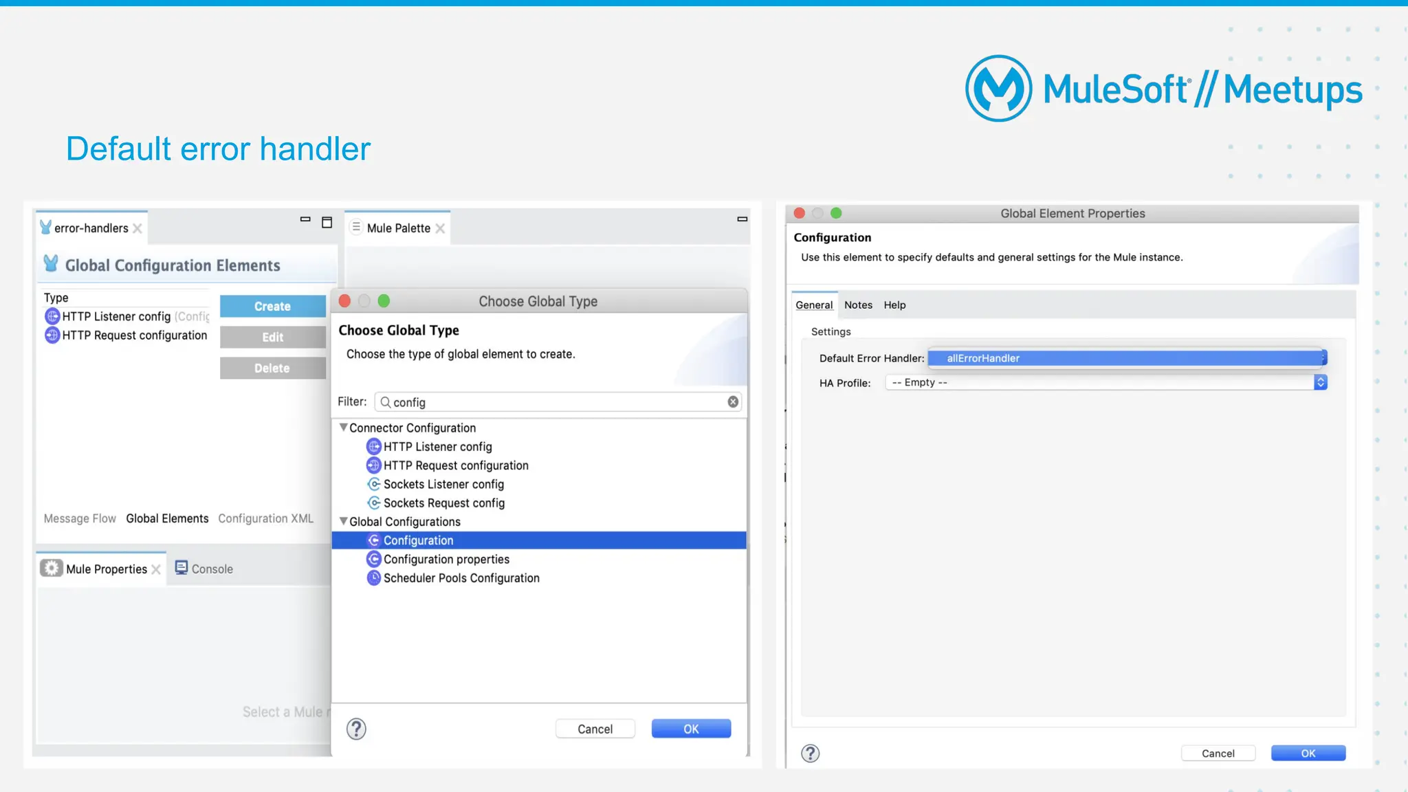This screenshot has height=792, width=1408.
Task: Minimize the error-handlers editor pane
Action: 305,219
